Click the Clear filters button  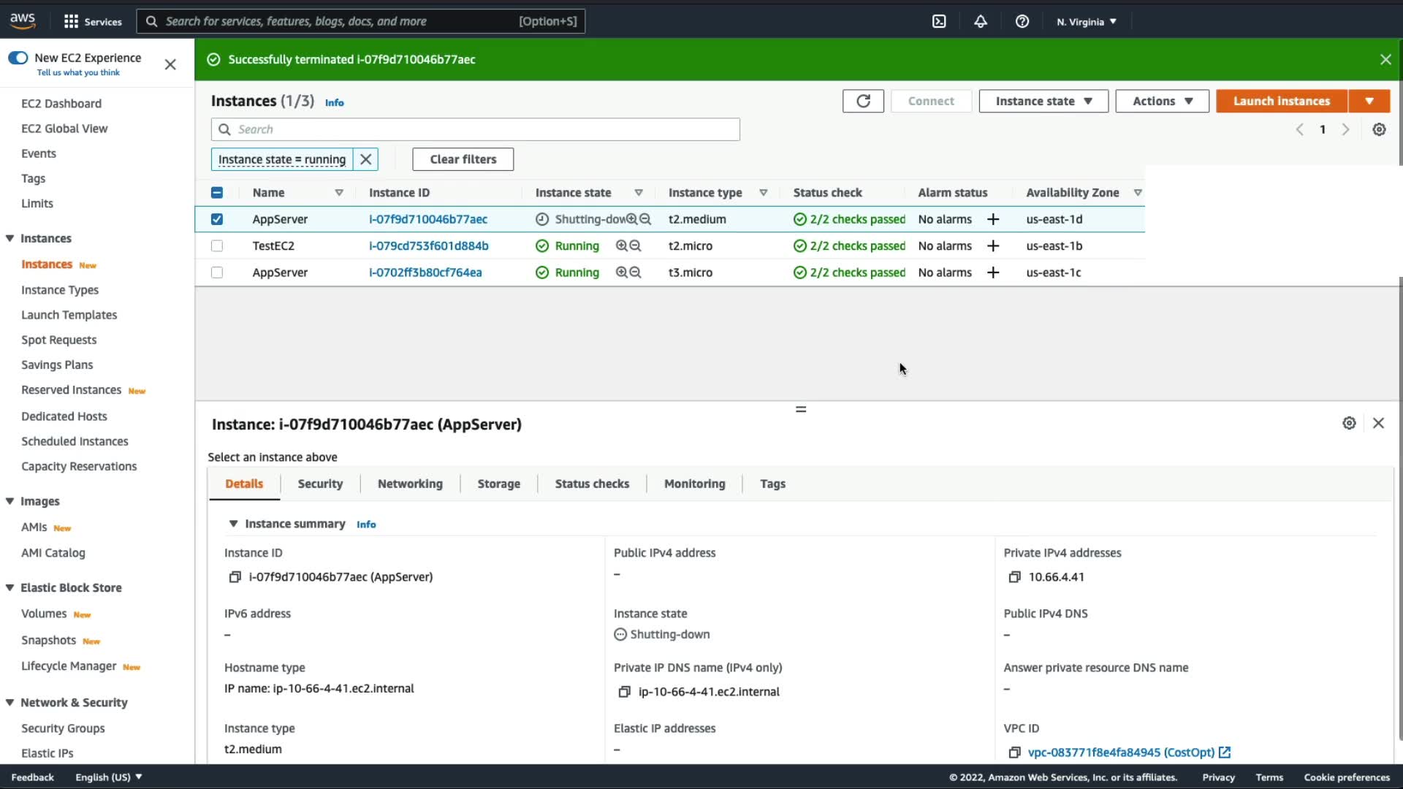(463, 159)
